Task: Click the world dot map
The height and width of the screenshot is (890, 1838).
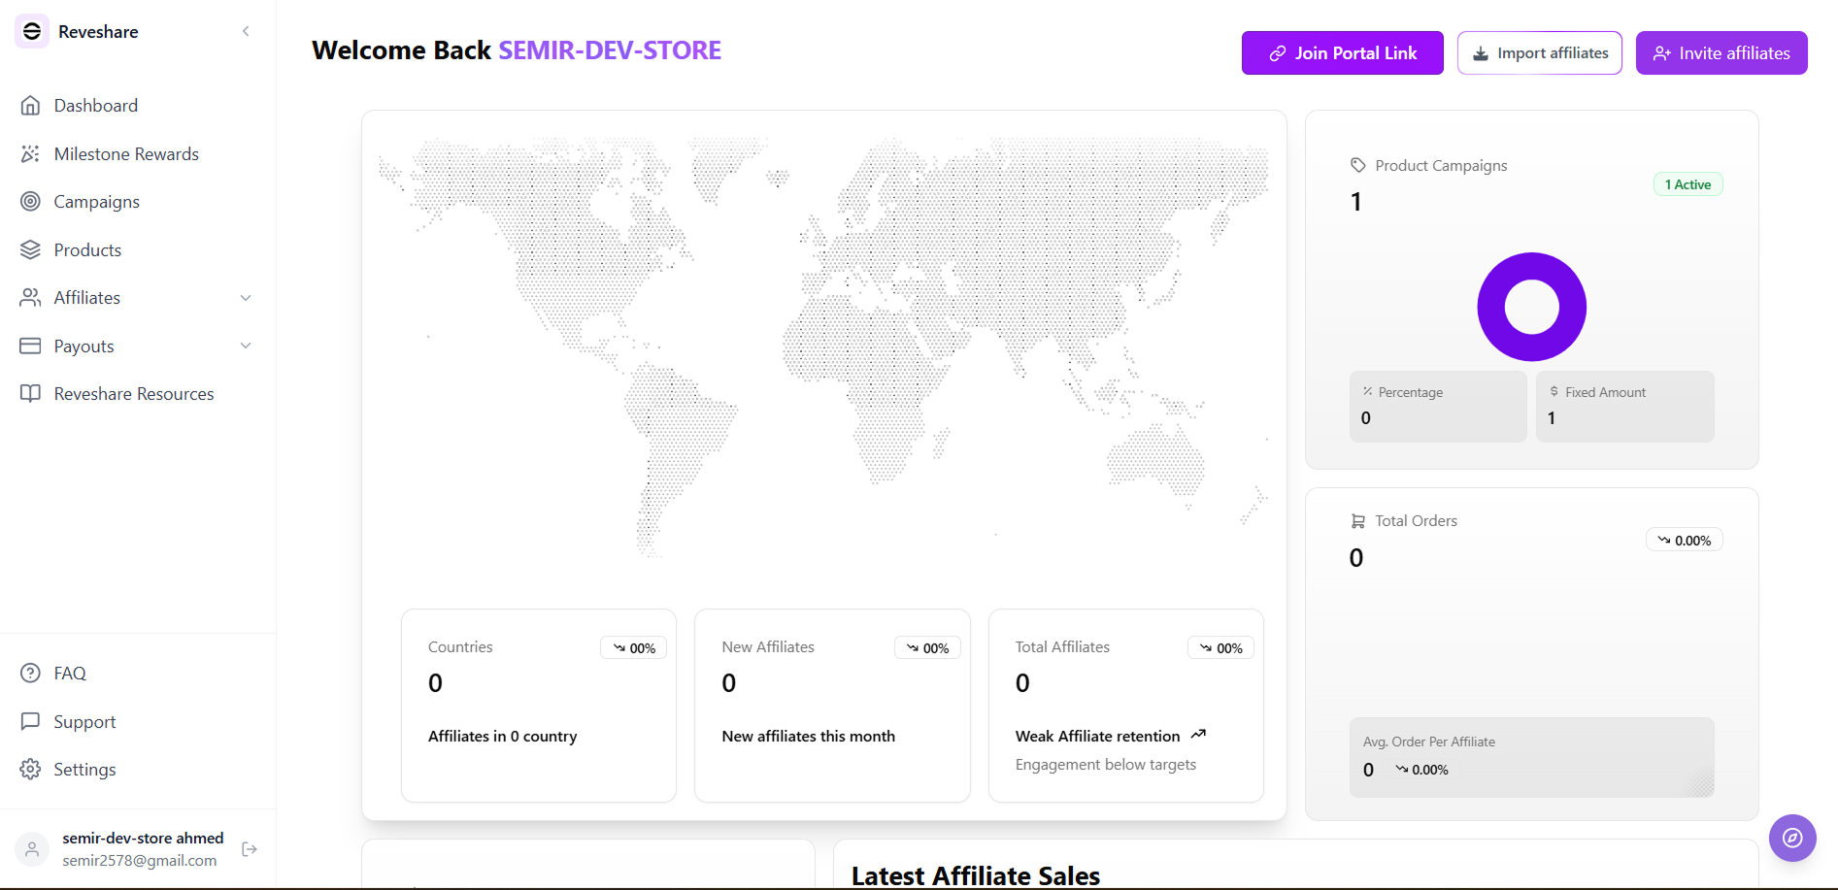Action: 824,346
